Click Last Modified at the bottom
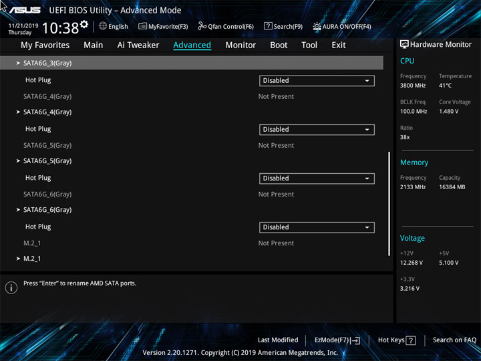This screenshot has height=361, width=481. (x=278, y=340)
